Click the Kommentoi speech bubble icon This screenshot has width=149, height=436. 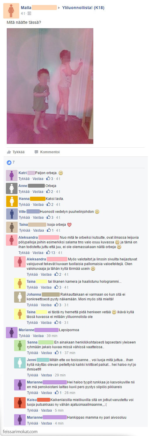click(36, 152)
